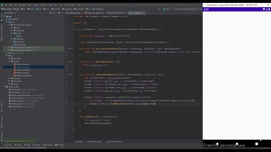
Task: Open the app run configuration dropdown
Action: pyautogui.click(x=167, y=9)
